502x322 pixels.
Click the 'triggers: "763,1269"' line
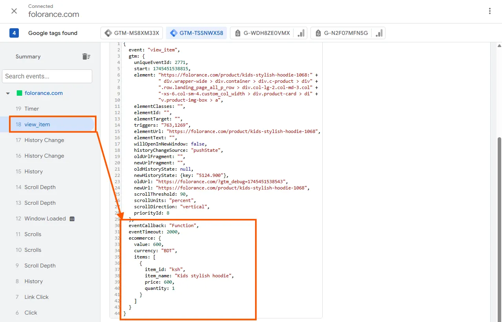click(162, 125)
